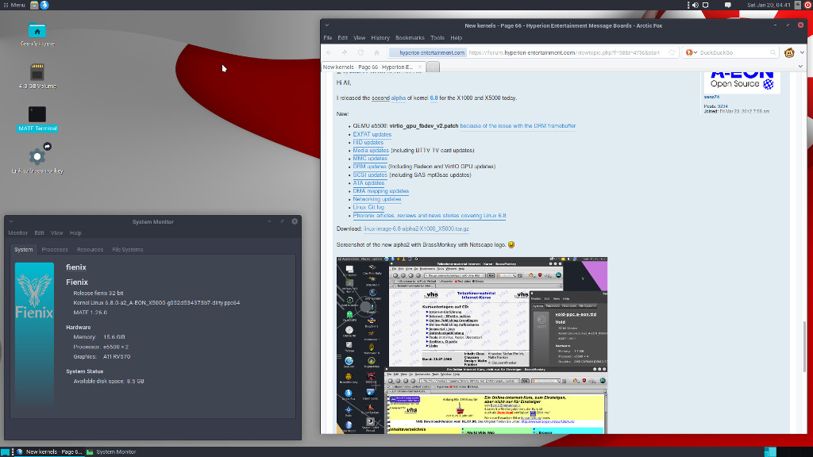The width and height of the screenshot is (813, 457).
Task: Go back in Arctic Fox browser
Action: [329, 53]
